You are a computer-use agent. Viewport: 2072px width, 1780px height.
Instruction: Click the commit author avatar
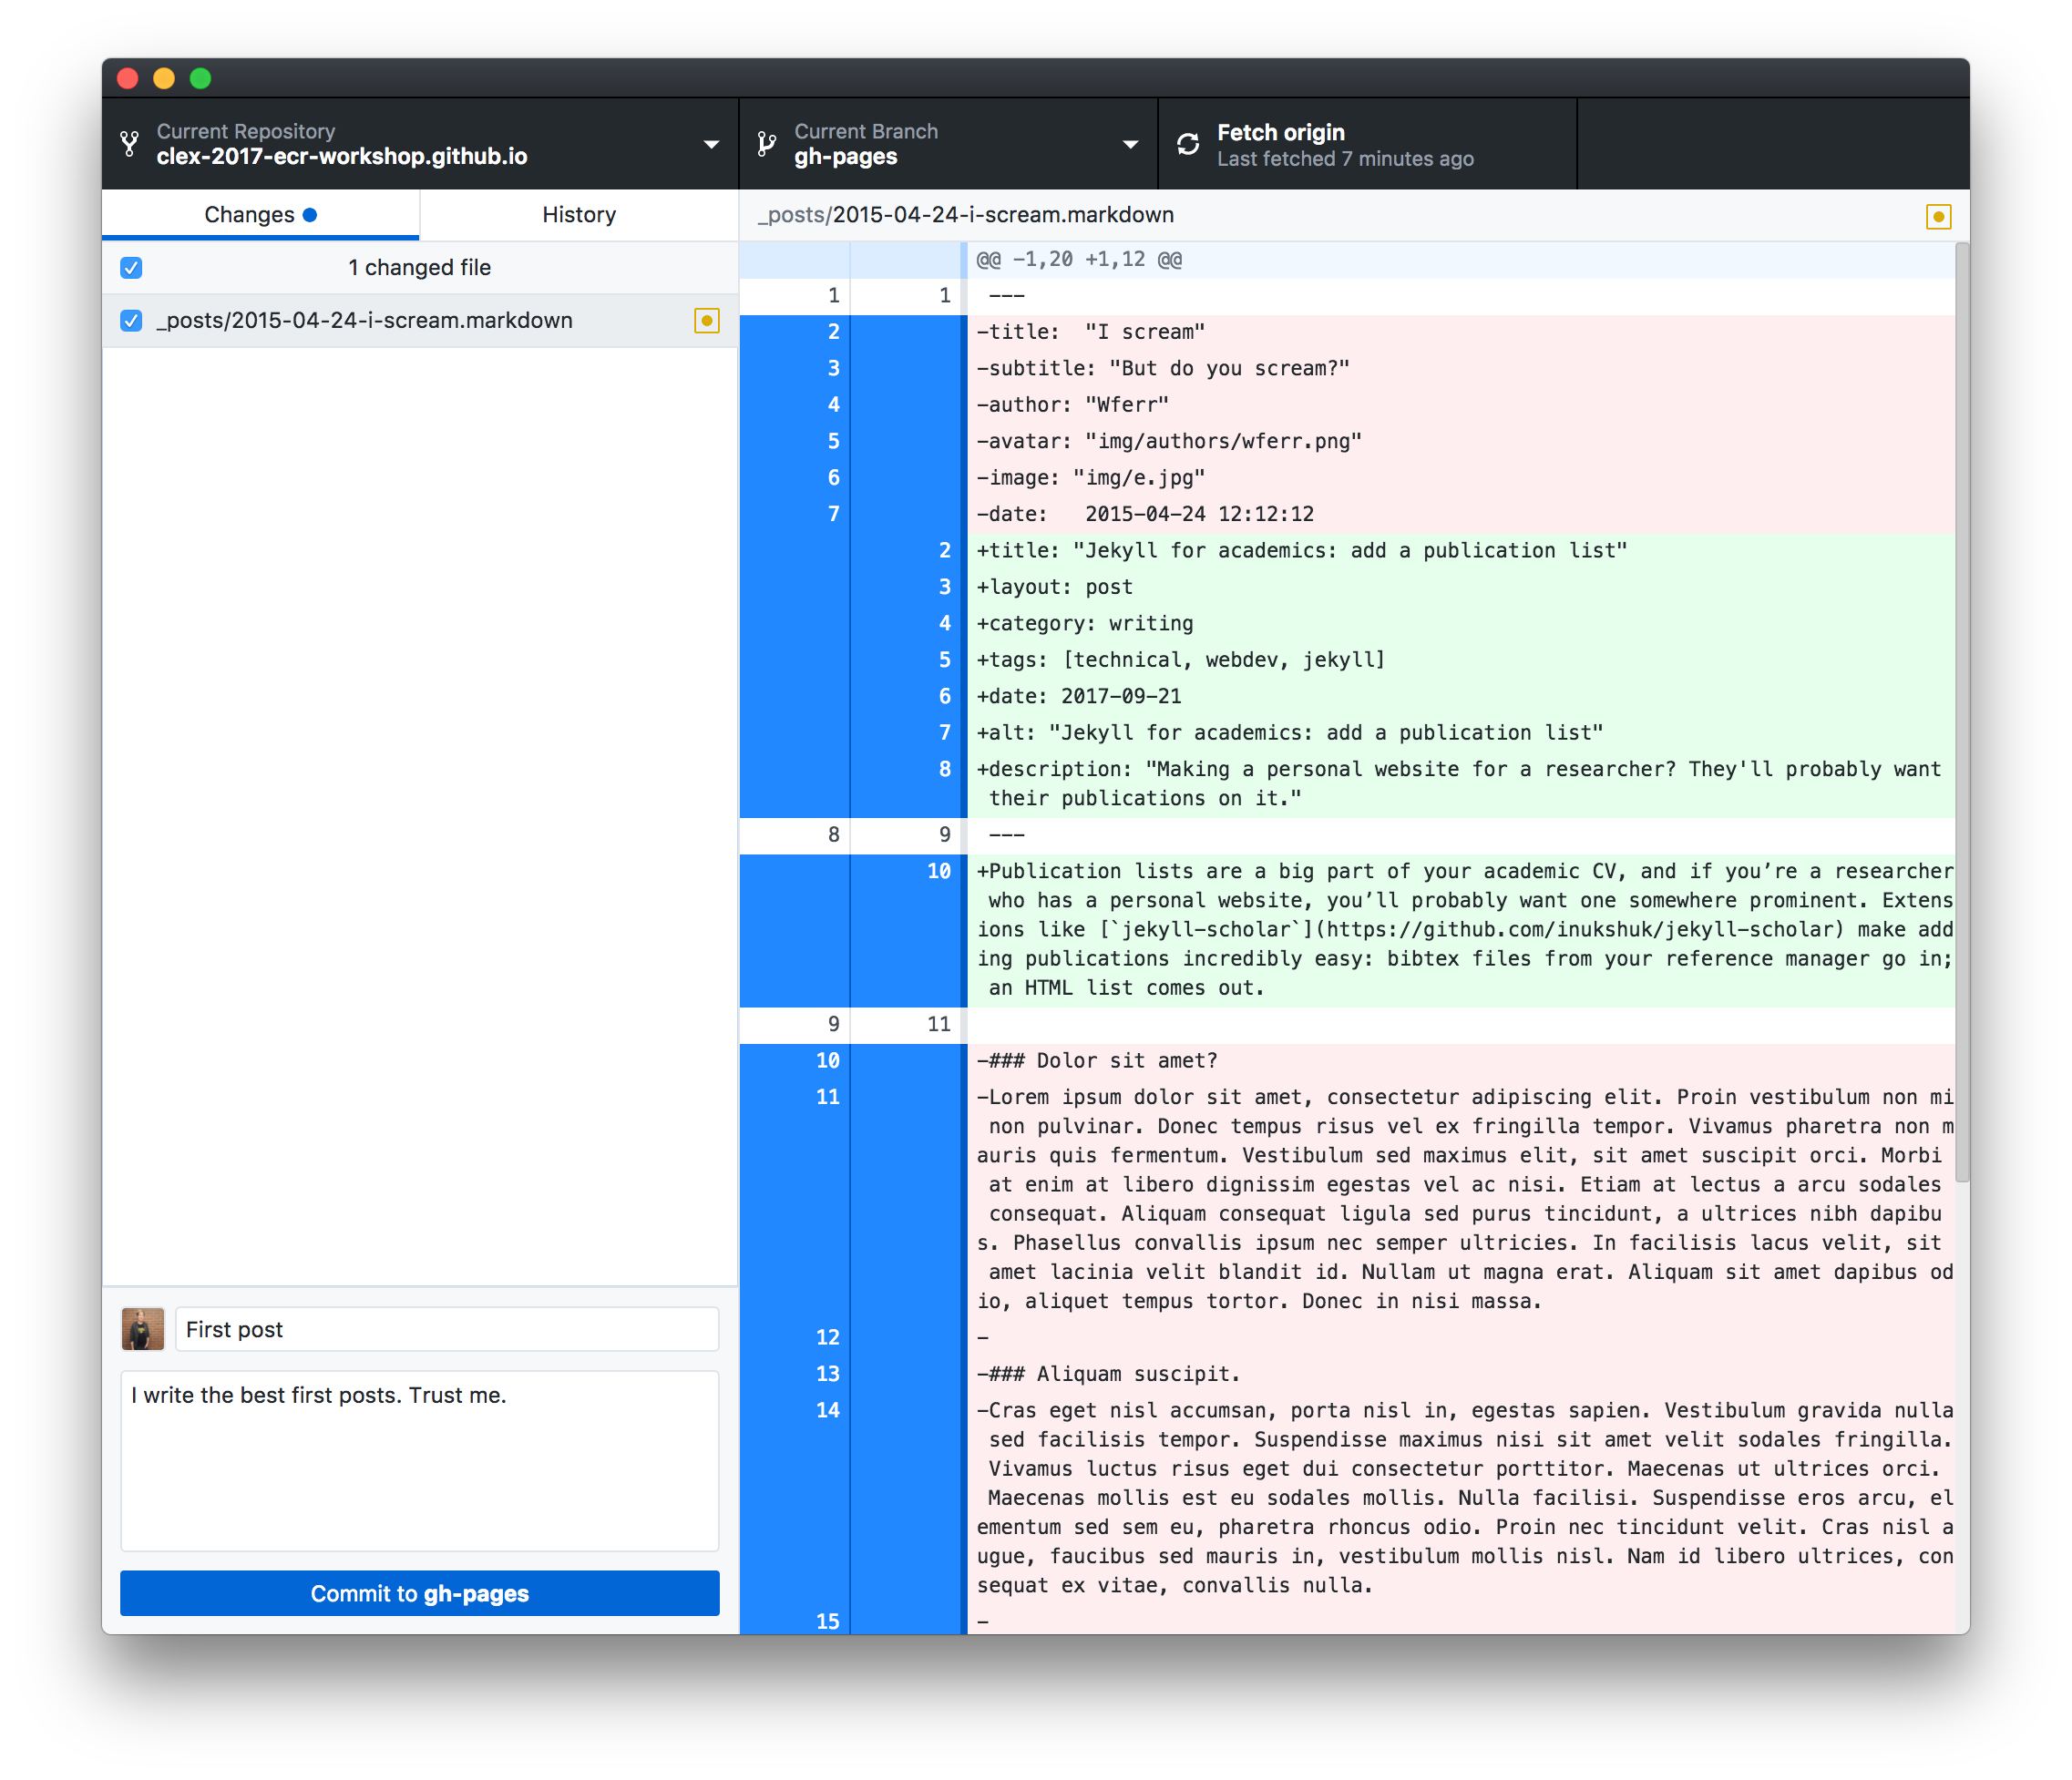[x=143, y=1329]
